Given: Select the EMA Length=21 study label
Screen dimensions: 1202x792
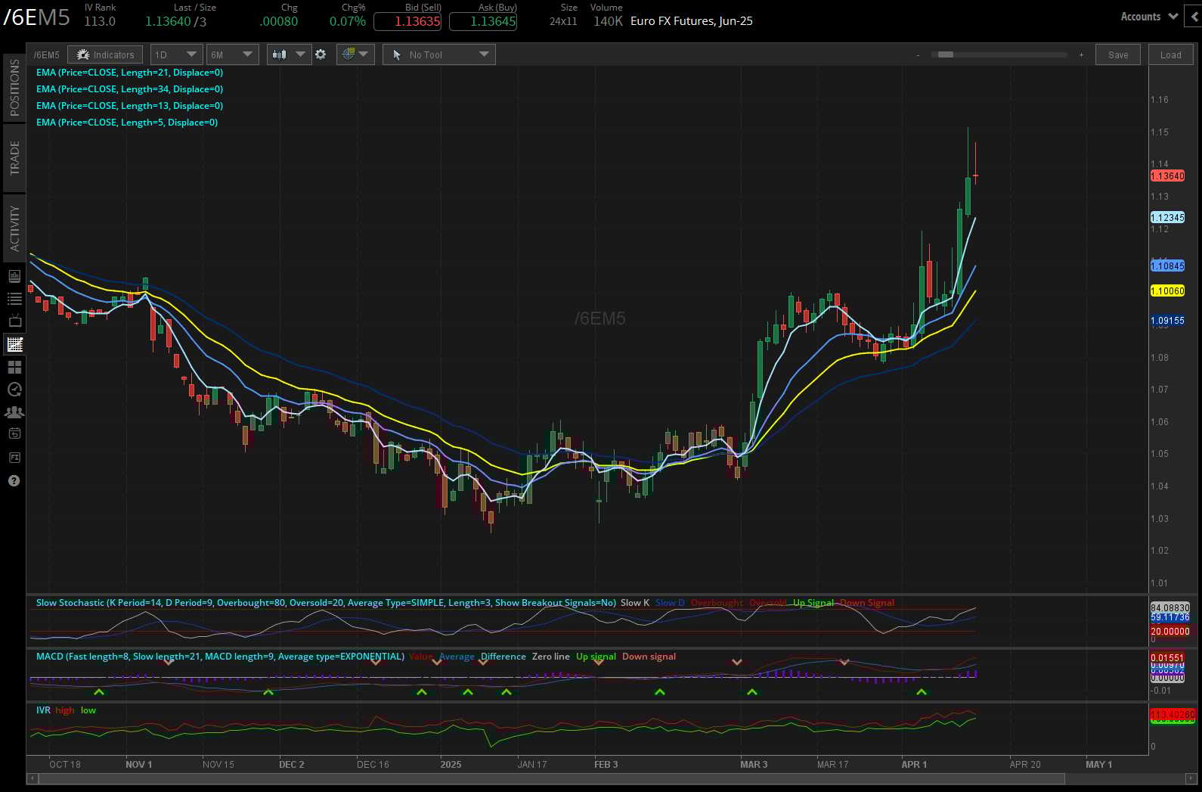Looking at the screenshot, I should coord(129,73).
